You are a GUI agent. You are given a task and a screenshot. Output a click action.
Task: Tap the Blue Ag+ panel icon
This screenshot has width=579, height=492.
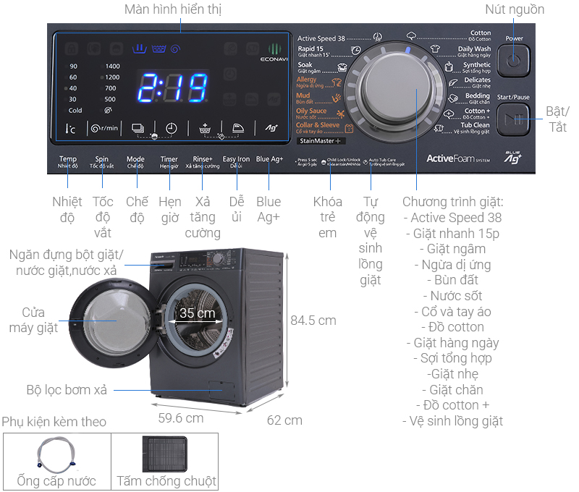(271, 128)
